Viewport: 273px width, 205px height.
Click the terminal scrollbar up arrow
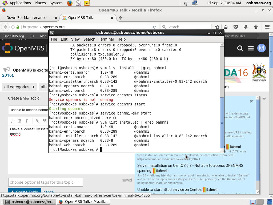pos(222,45)
